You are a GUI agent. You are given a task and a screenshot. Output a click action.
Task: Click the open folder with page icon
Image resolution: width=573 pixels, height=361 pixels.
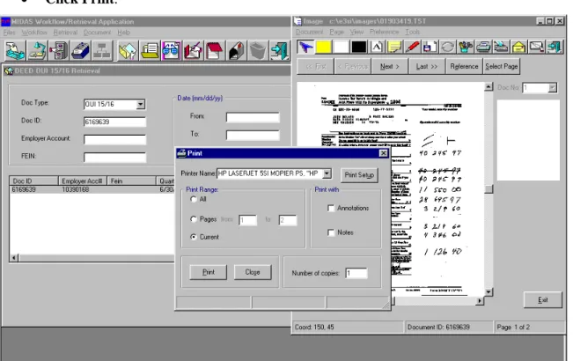128,50
